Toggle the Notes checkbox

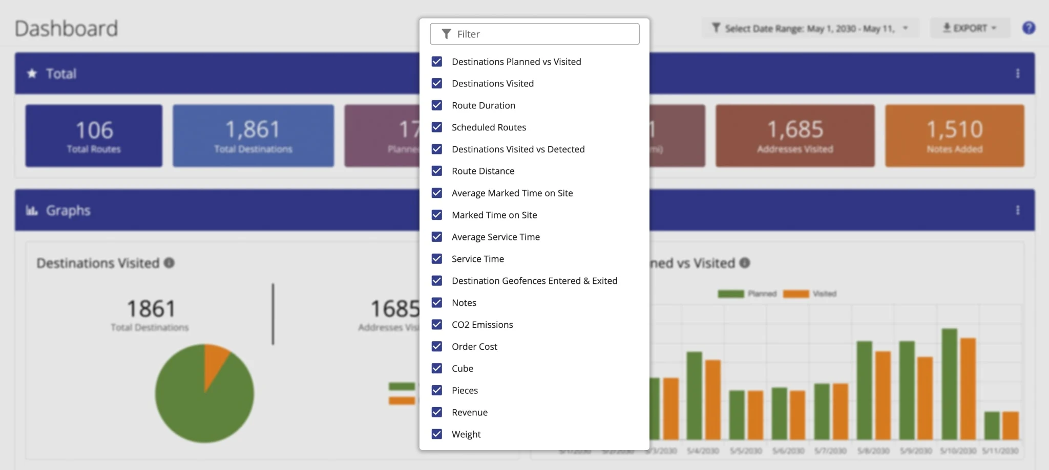tap(437, 302)
